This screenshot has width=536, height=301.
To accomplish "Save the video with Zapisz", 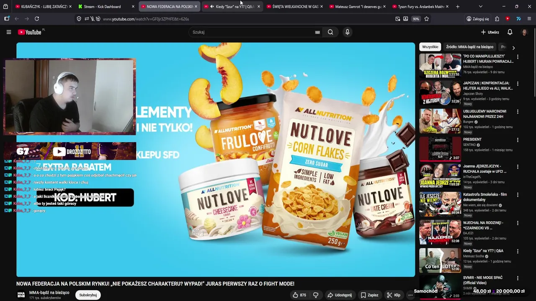I will coord(369,295).
